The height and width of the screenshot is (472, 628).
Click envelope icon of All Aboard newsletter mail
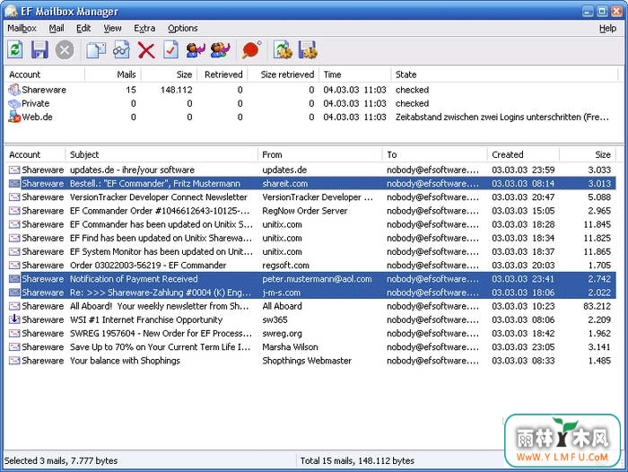click(14, 306)
